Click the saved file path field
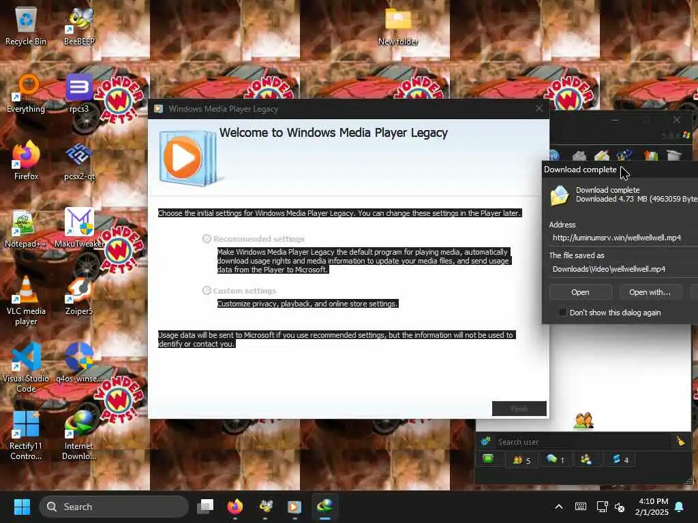This screenshot has height=523, width=698. click(623, 269)
